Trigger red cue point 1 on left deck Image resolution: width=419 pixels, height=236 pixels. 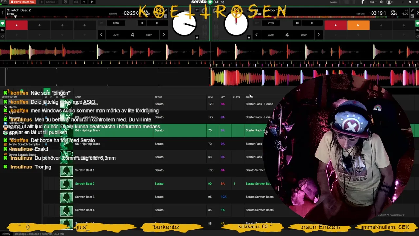[x=16, y=25]
